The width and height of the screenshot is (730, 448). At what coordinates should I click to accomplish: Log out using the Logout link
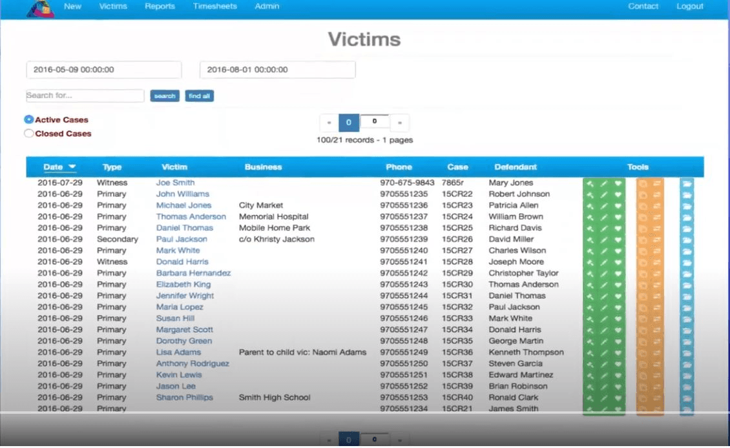point(689,6)
